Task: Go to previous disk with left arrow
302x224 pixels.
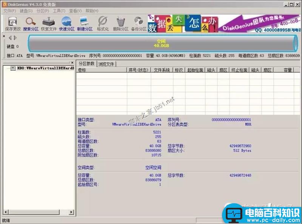Action: click(10, 38)
